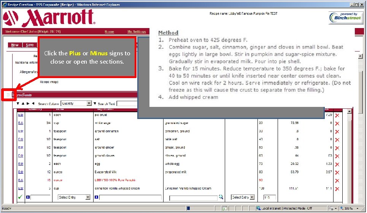Click the Marriott logo
Image resolution: width=367 pixels, height=213 pixels.
tap(49, 18)
